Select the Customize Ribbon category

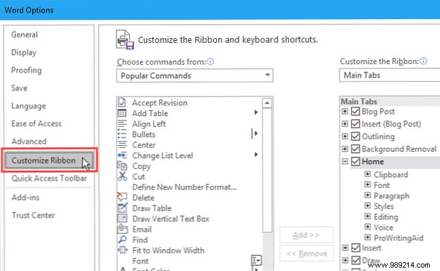(49, 161)
